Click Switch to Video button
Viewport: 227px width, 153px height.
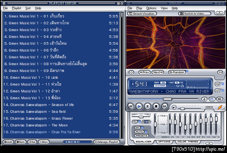[194, 14]
